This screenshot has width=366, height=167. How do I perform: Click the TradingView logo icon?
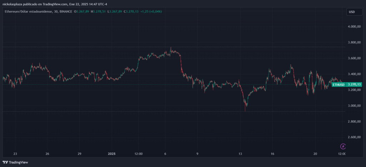(x=5, y=162)
